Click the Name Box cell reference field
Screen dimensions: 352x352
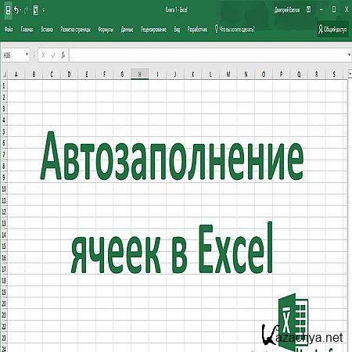(x=13, y=56)
